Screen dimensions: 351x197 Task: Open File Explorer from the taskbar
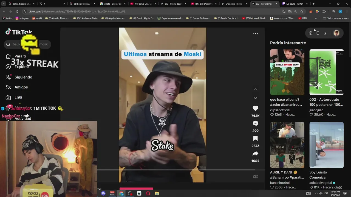tap(157, 193)
